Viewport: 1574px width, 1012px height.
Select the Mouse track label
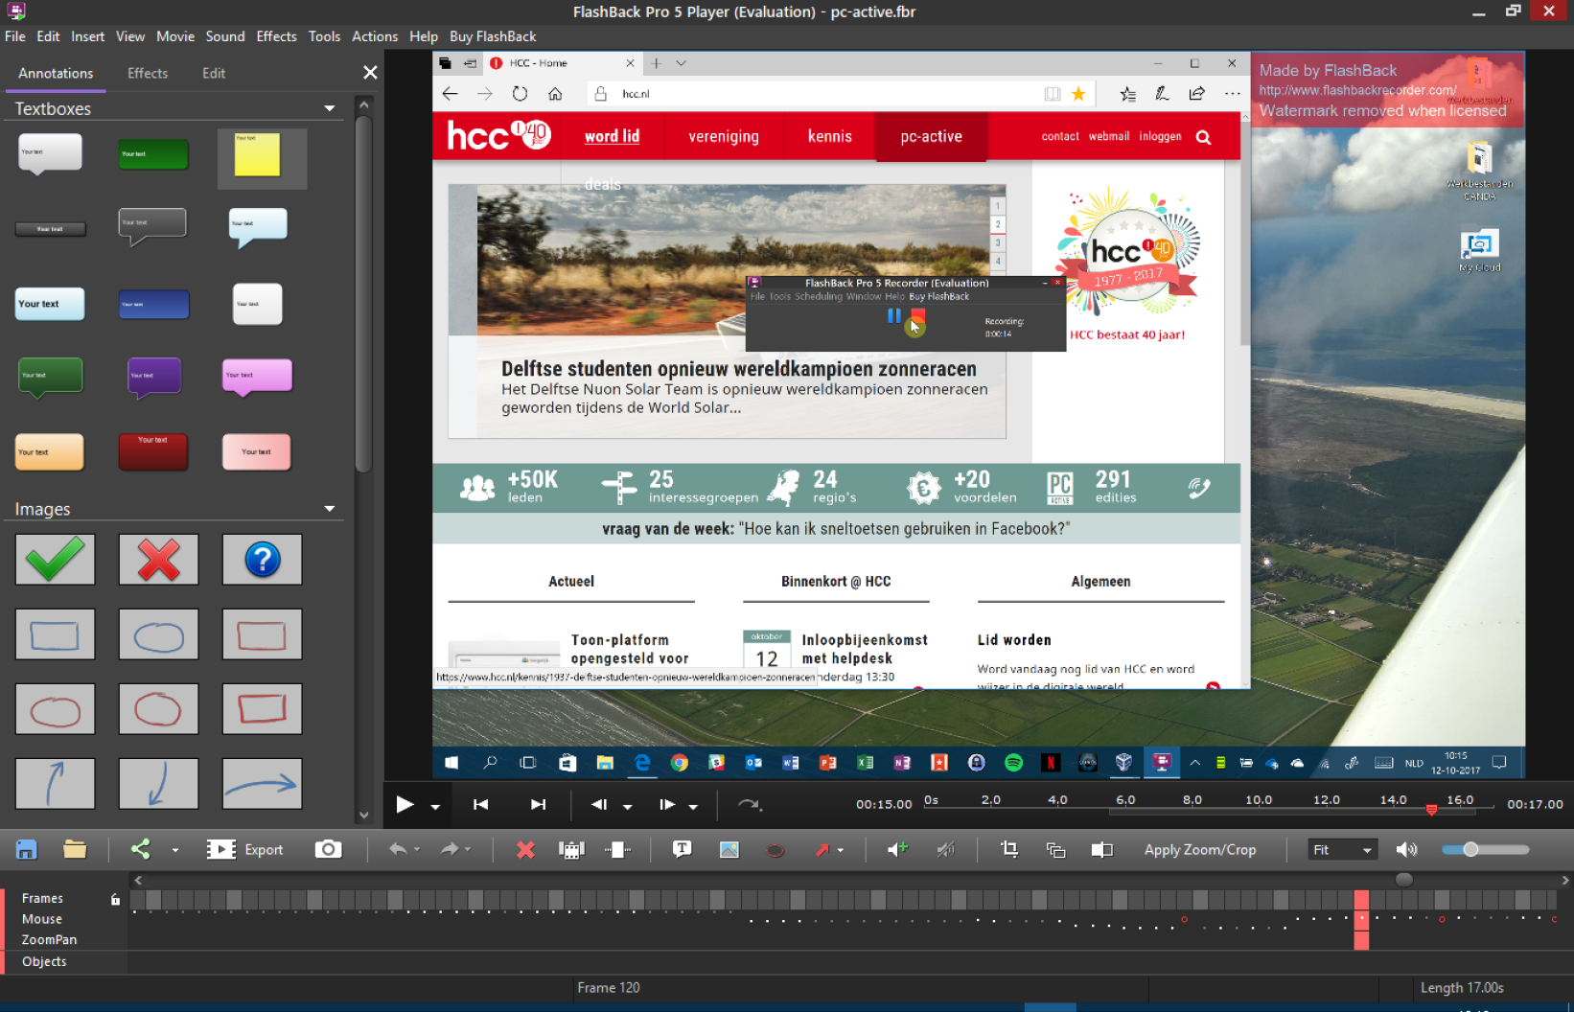pyautogui.click(x=42, y=919)
